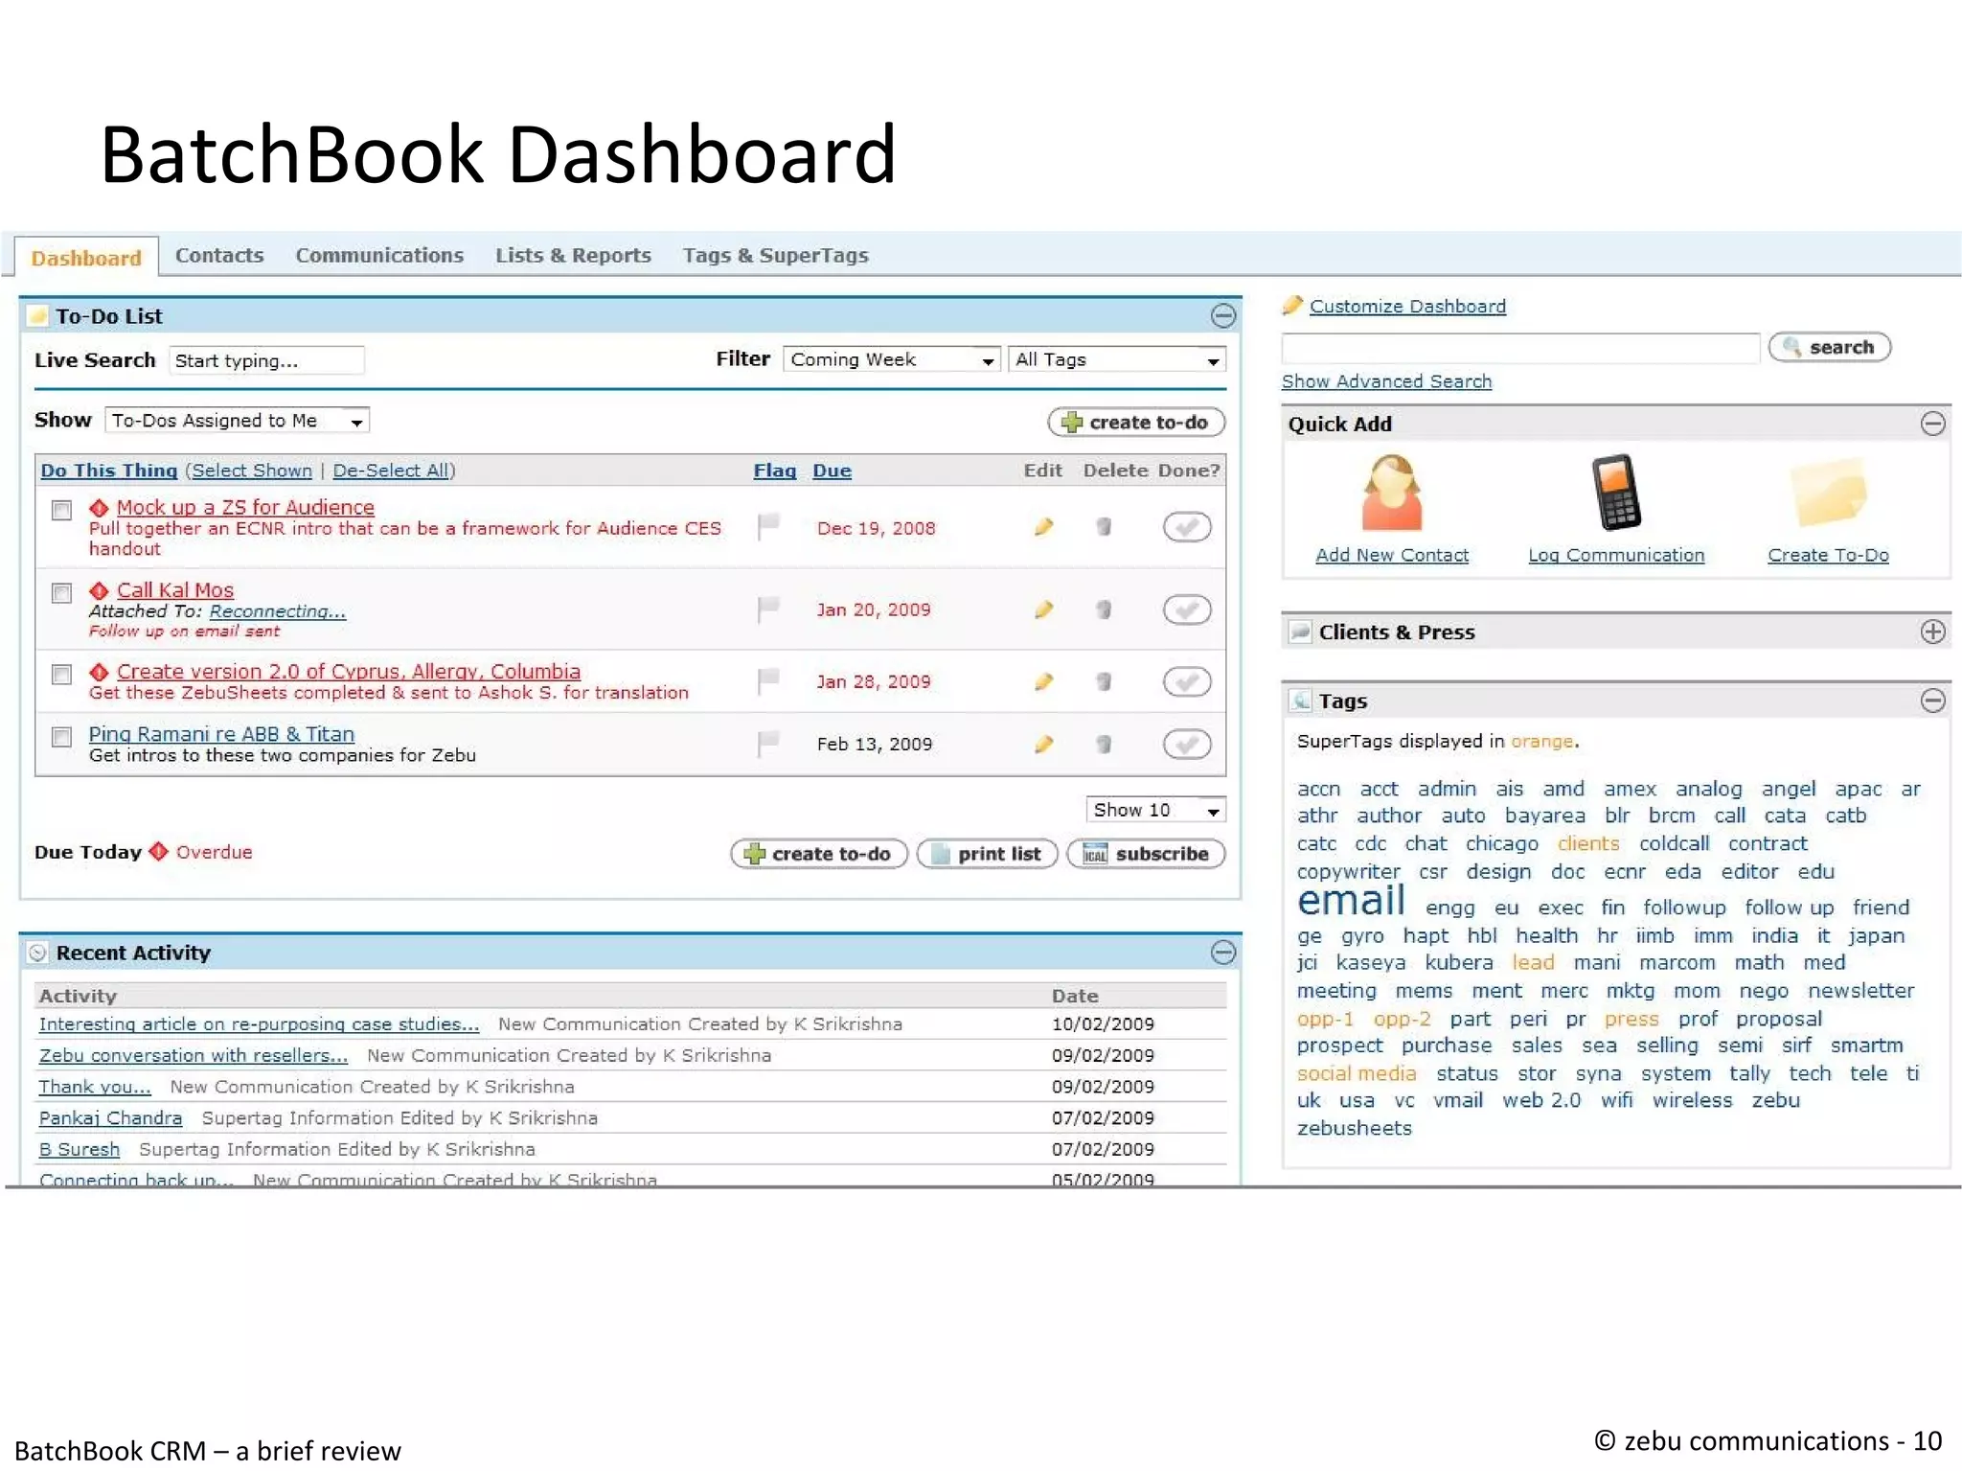Open the Pankaj Chandra activity link
The image size is (1962, 1471).
tap(110, 1117)
